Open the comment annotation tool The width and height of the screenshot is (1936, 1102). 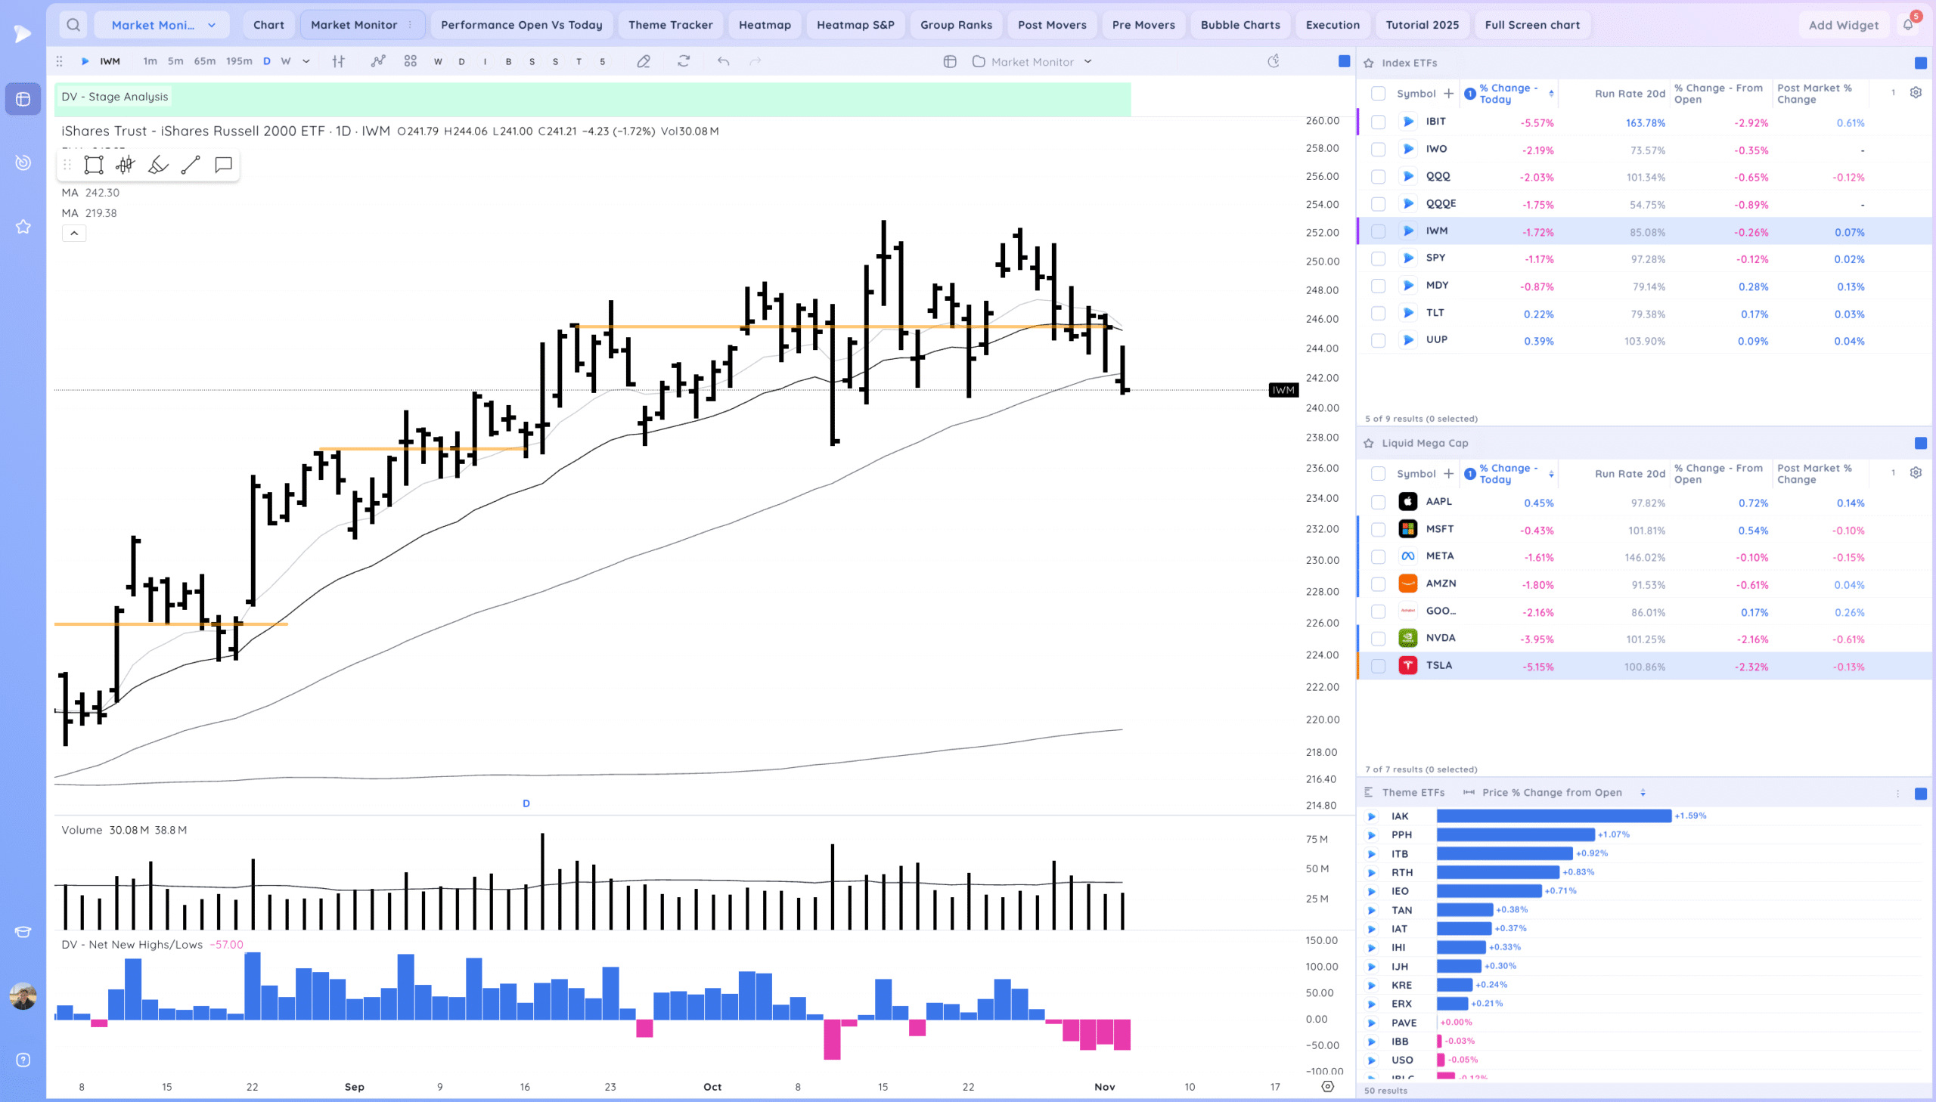point(222,165)
